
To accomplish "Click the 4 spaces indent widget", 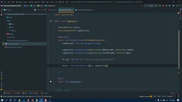I will [x=170, y=96].
